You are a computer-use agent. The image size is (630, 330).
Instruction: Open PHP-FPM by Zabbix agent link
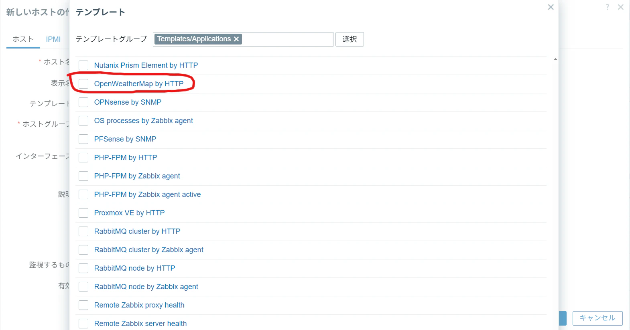pos(137,176)
